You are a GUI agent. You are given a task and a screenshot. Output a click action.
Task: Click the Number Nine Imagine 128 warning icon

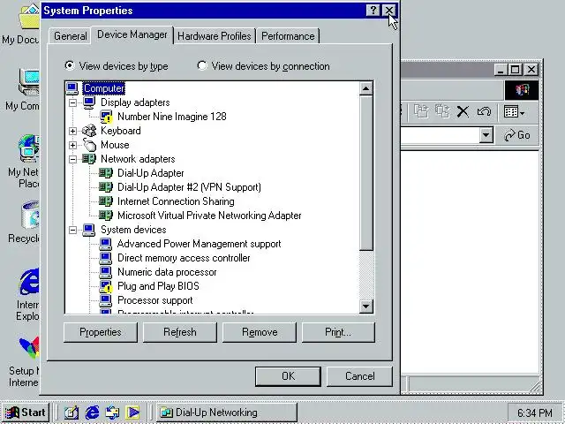click(x=106, y=117)
